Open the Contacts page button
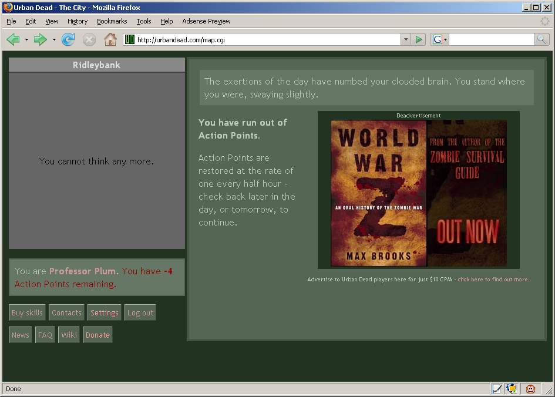 point(66,312)
